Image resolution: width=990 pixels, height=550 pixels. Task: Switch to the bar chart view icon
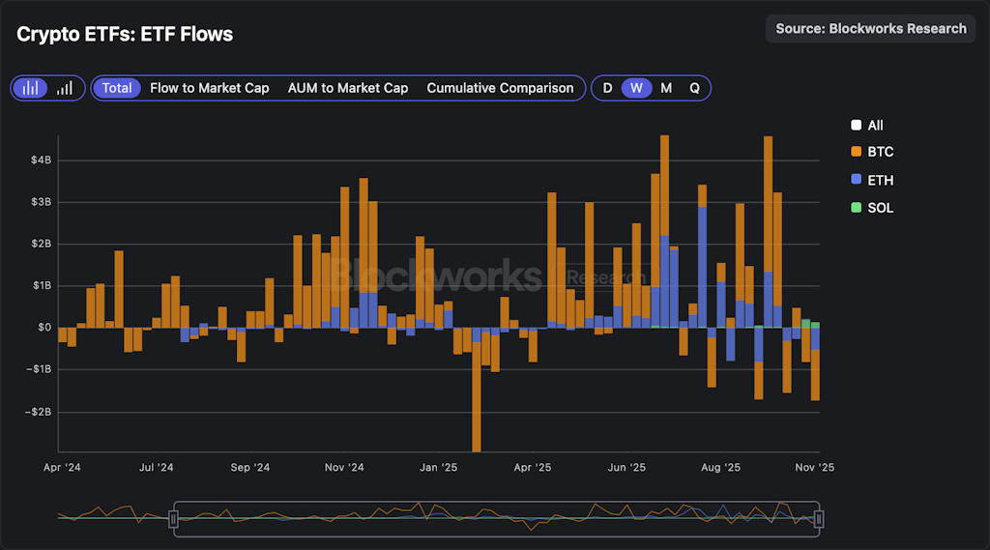32,88
